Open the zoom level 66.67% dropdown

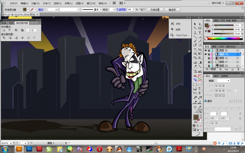[x=11, y=143]
